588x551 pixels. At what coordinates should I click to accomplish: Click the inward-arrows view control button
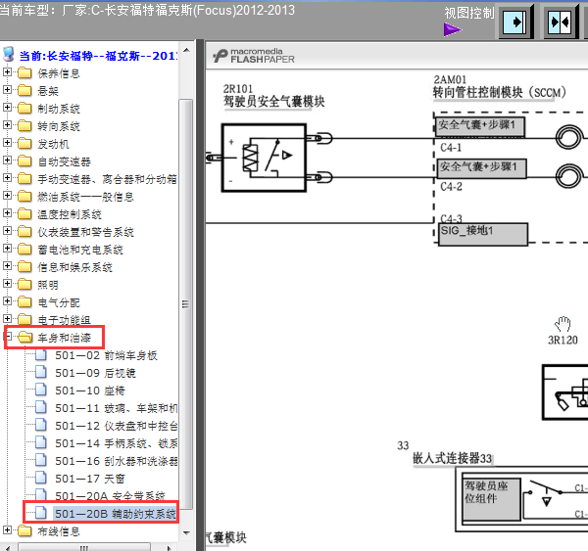tap(560, 23)
